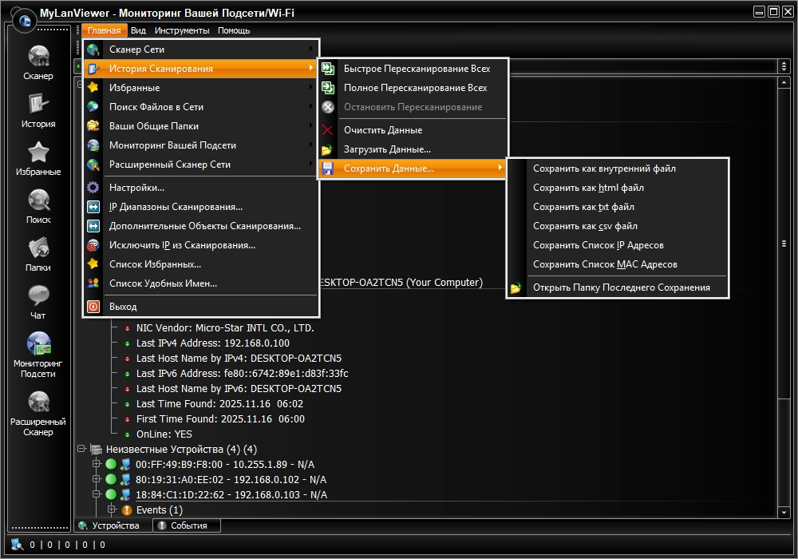Select Last Time Found: 2025.11.16 06:02 row
Image resolution: width=798 pixels, height=559 pixels.
point(219,404)
